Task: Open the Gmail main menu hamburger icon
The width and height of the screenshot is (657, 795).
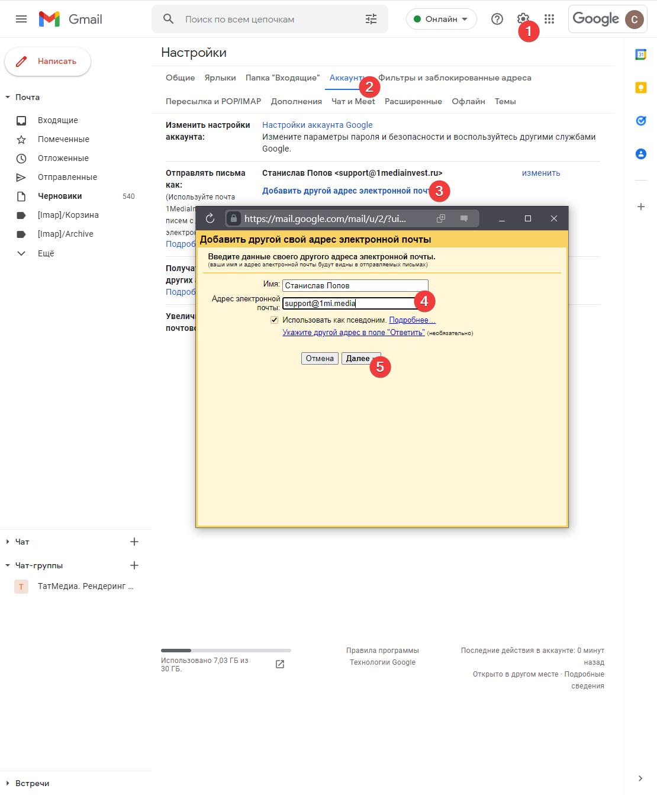Action: tap(21, 19)
